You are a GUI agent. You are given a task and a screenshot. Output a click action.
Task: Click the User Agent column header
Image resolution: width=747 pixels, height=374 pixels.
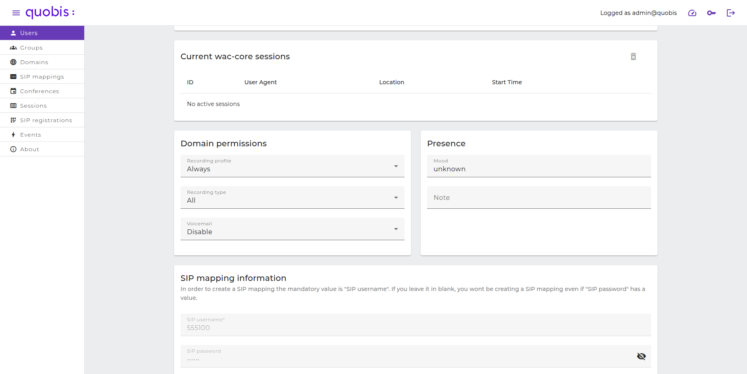(x=261, y=82)
